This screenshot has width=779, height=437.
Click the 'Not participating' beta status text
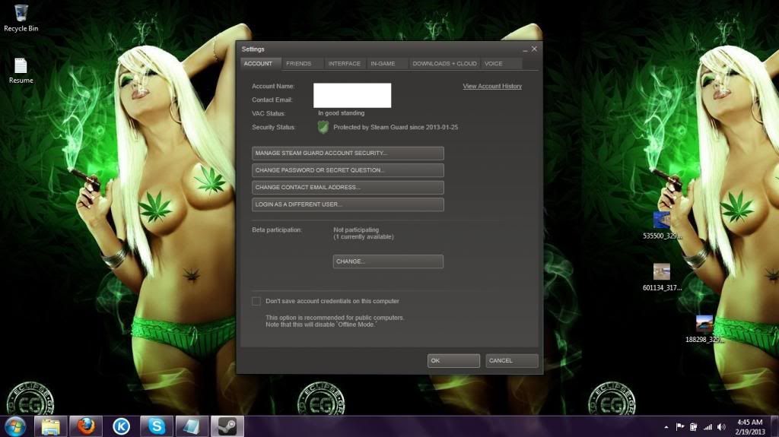[356, 230]
